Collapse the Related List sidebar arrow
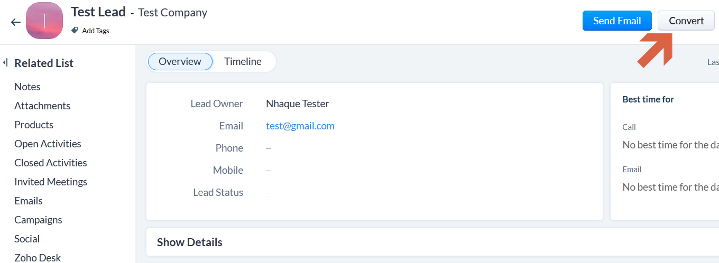The image size is (719, 263). (5, 63)
